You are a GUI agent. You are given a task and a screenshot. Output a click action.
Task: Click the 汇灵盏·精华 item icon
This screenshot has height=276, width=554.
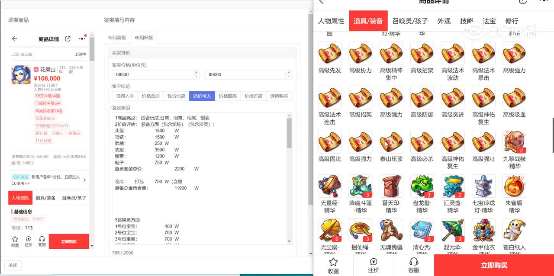pos(453,186)
